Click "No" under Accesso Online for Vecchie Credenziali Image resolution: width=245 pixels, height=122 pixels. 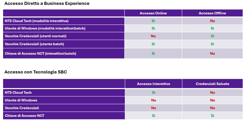153,36
